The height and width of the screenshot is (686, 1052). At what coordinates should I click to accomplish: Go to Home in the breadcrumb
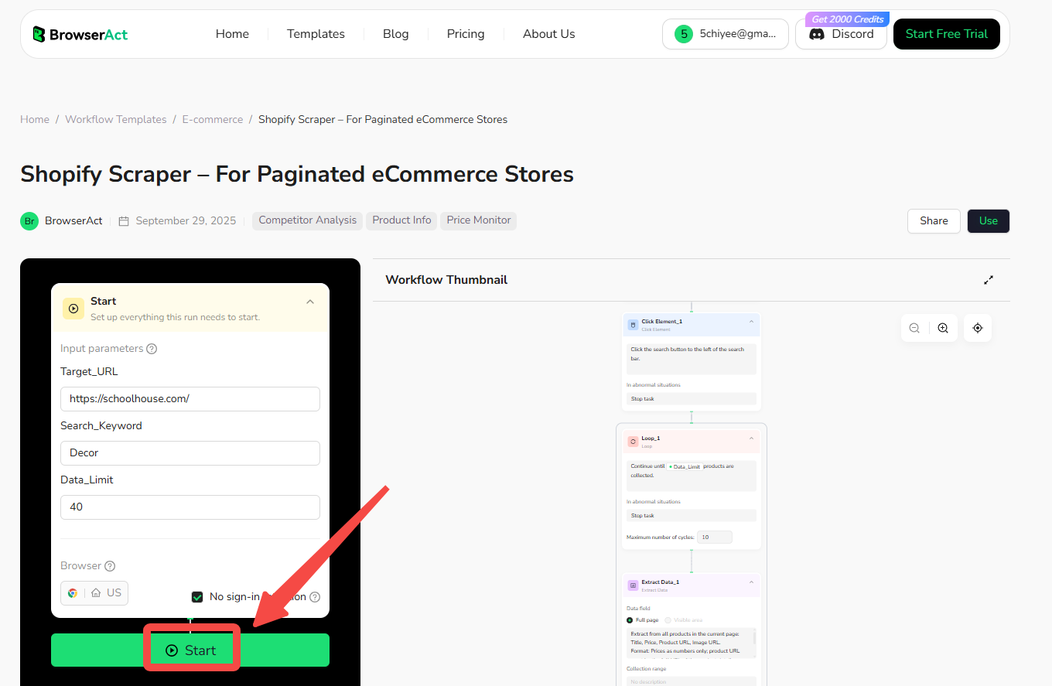click(x=35, y=119)
